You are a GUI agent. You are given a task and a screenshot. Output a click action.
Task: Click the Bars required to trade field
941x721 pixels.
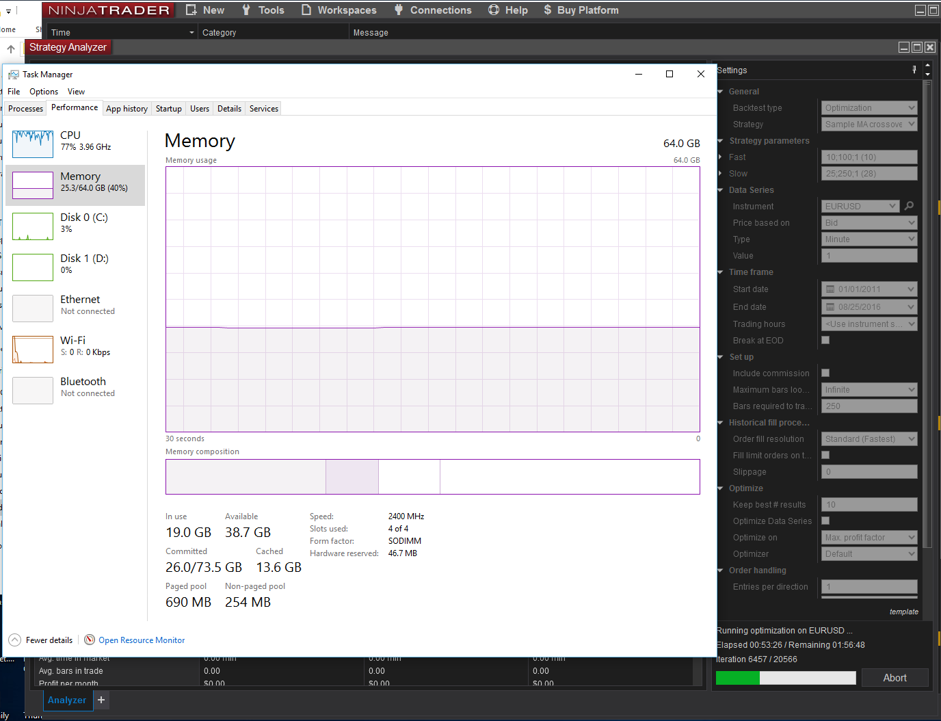coord(869,406)
